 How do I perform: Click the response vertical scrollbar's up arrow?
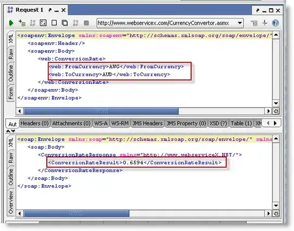click(276, 139)
